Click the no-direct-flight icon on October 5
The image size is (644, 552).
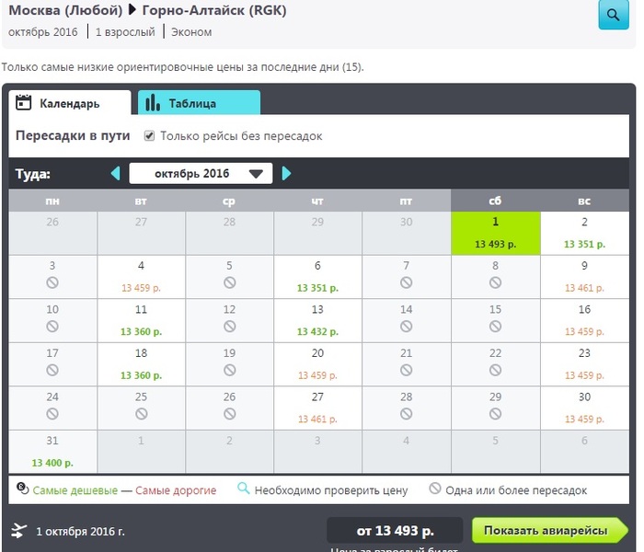pos(230,282)
